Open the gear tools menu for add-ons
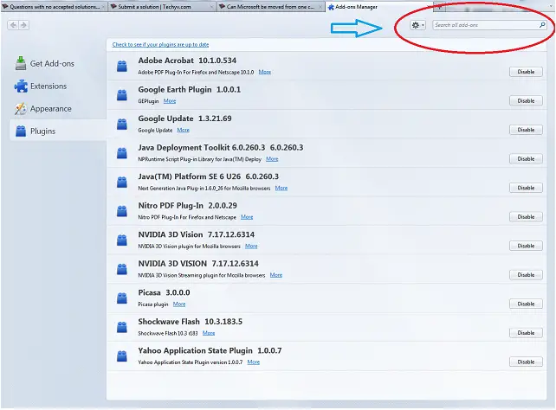 (x=417, y=25)
